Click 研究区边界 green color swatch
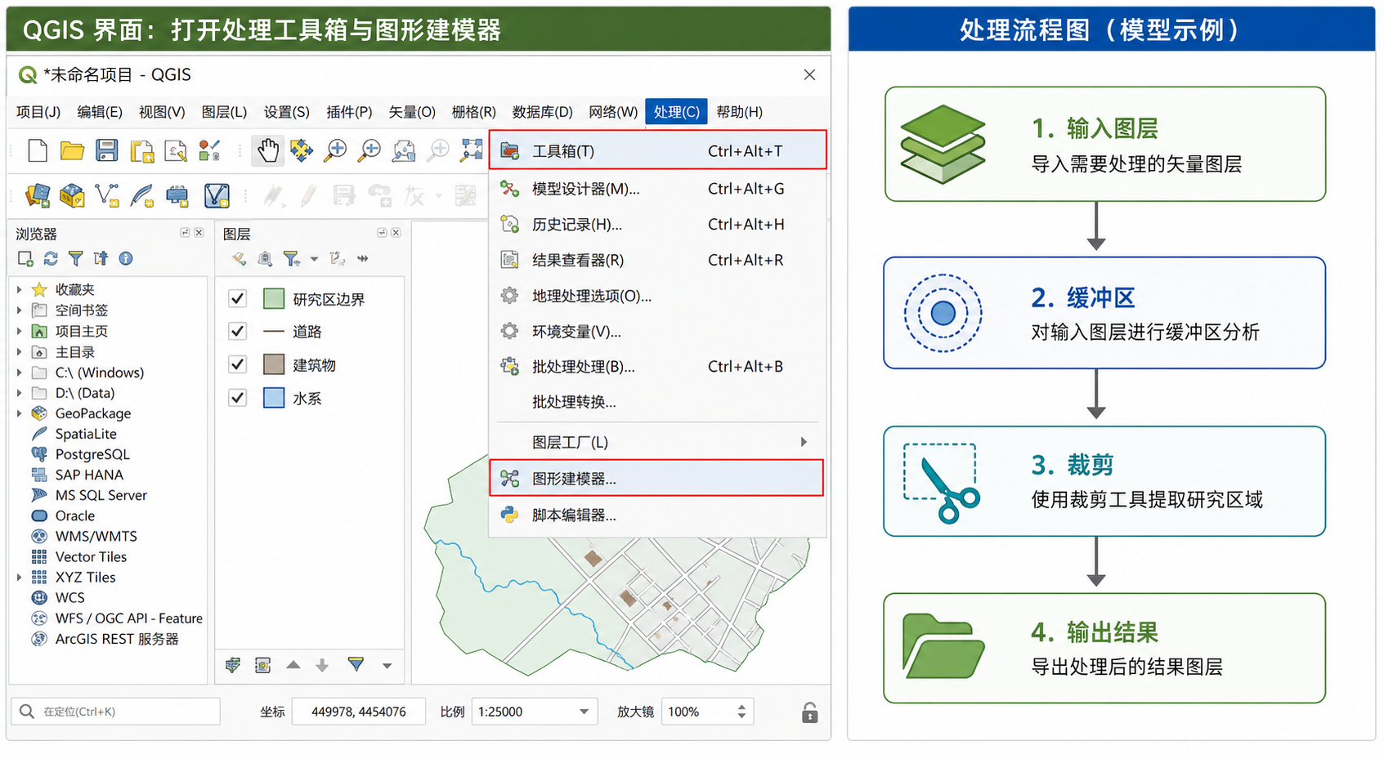This screenshot has height=759, width=1384. coord(274,299)
